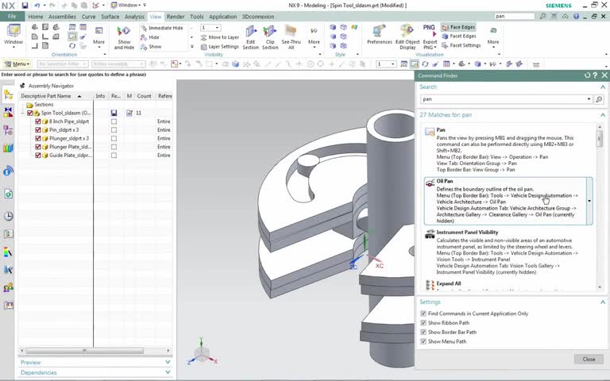Click the Command Finder results vertical scrollbar
Screen dimensions: 610x381
pos(600,138)
